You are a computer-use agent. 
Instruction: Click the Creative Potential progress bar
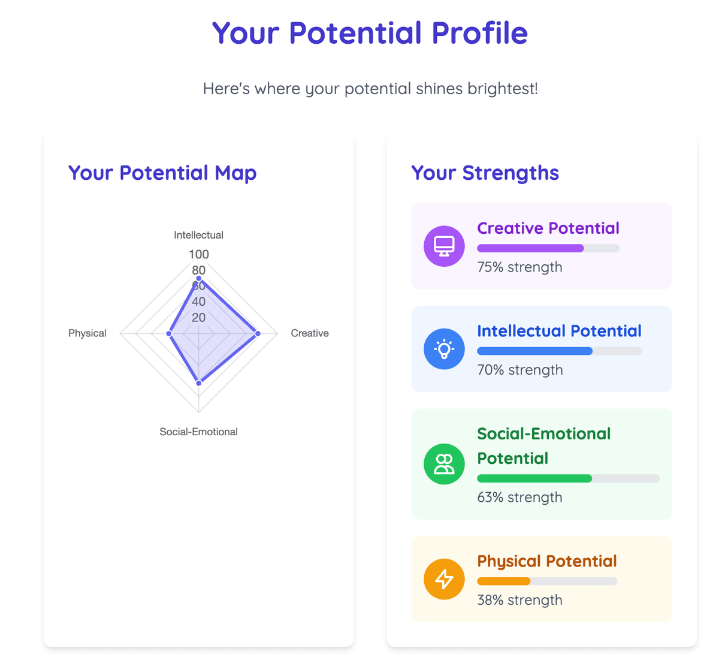click(548, 248)
